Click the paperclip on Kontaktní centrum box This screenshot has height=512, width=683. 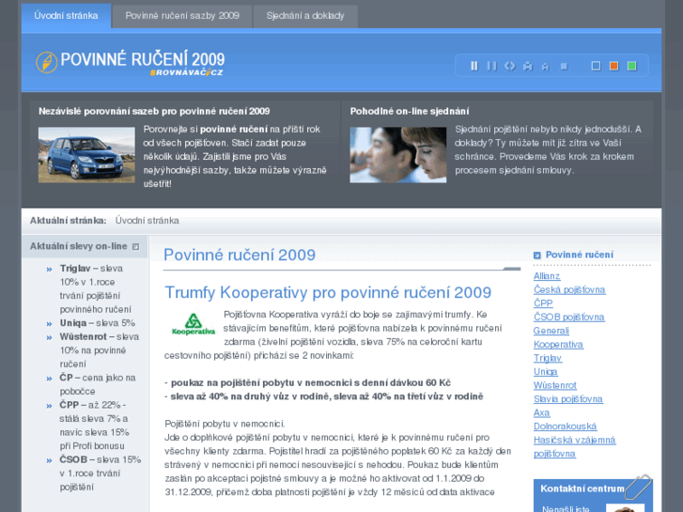(x=638, y=487)
